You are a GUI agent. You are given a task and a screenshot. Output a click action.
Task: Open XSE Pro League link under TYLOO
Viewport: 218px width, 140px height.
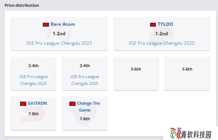pyautogui.click(x=162, y=43)
